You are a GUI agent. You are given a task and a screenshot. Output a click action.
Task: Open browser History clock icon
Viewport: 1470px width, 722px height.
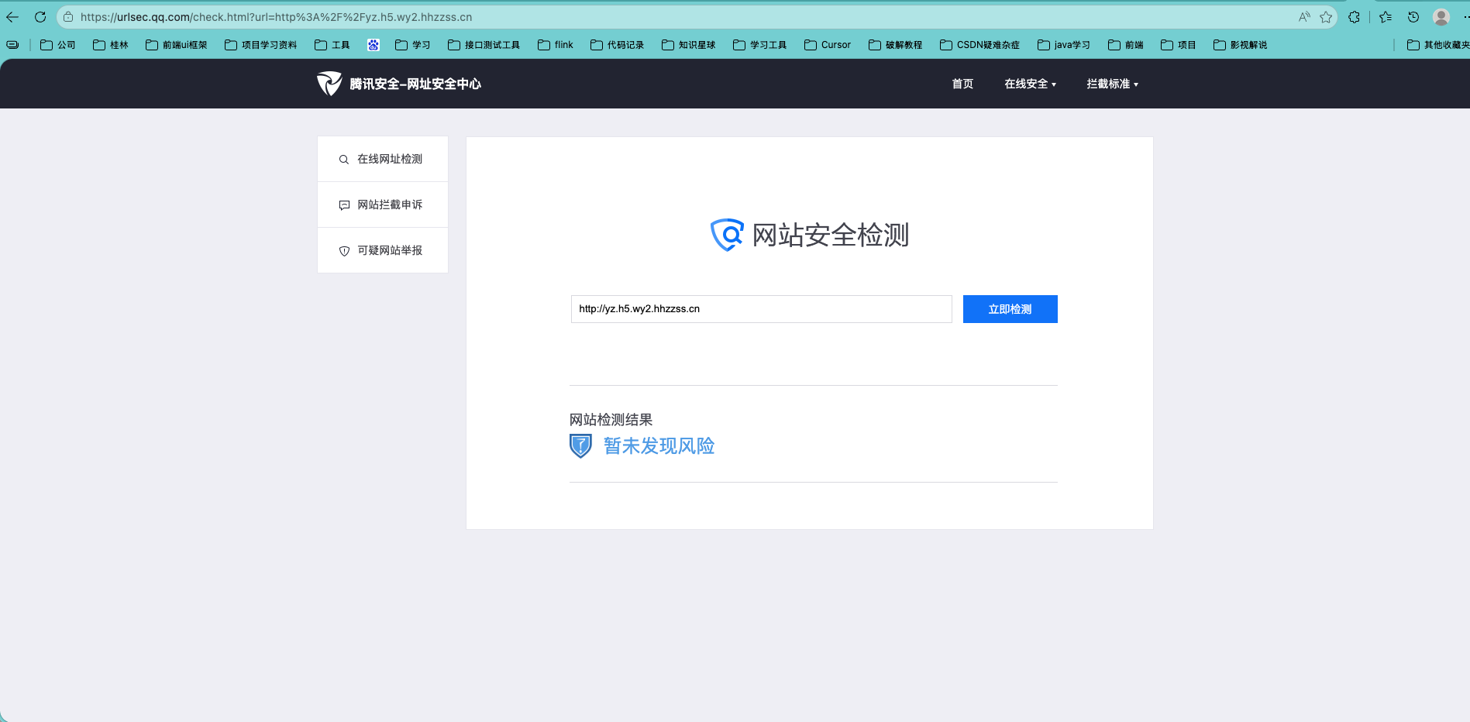click(x=1413, y=17)
